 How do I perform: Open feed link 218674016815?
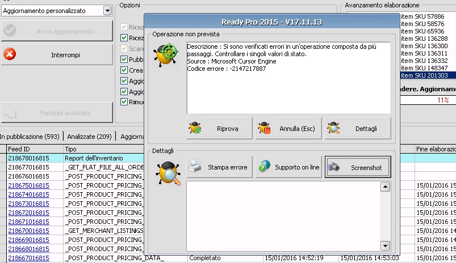point(28,194)
